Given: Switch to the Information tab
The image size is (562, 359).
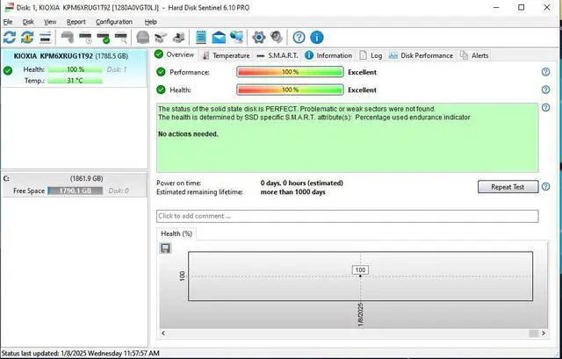Looking at the screenshot, I should pos(328,55).
